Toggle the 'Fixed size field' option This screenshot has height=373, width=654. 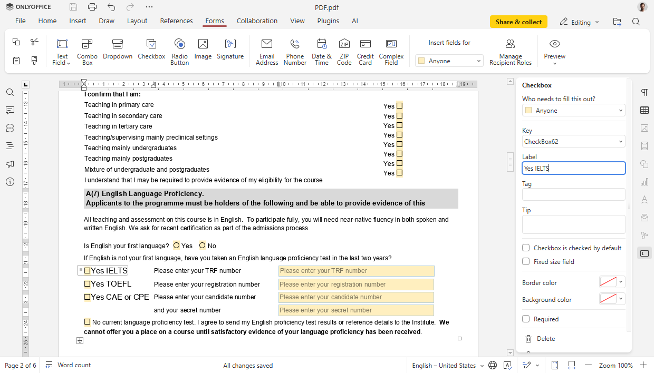525,261
